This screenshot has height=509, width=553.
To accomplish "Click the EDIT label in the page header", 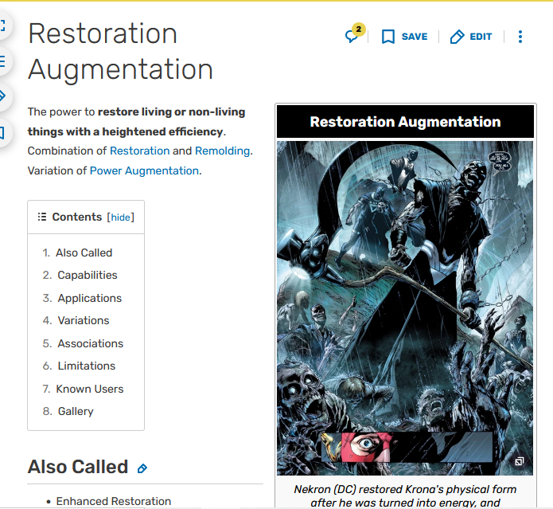I will [x=481, y=37].
